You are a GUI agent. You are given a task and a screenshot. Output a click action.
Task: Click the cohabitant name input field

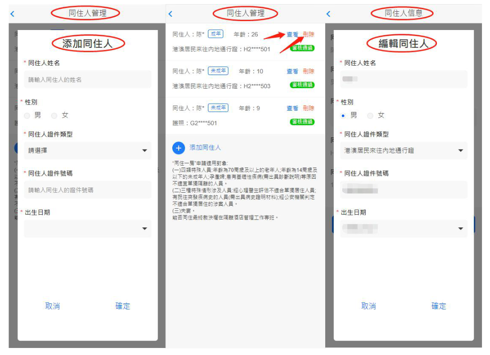87,80
